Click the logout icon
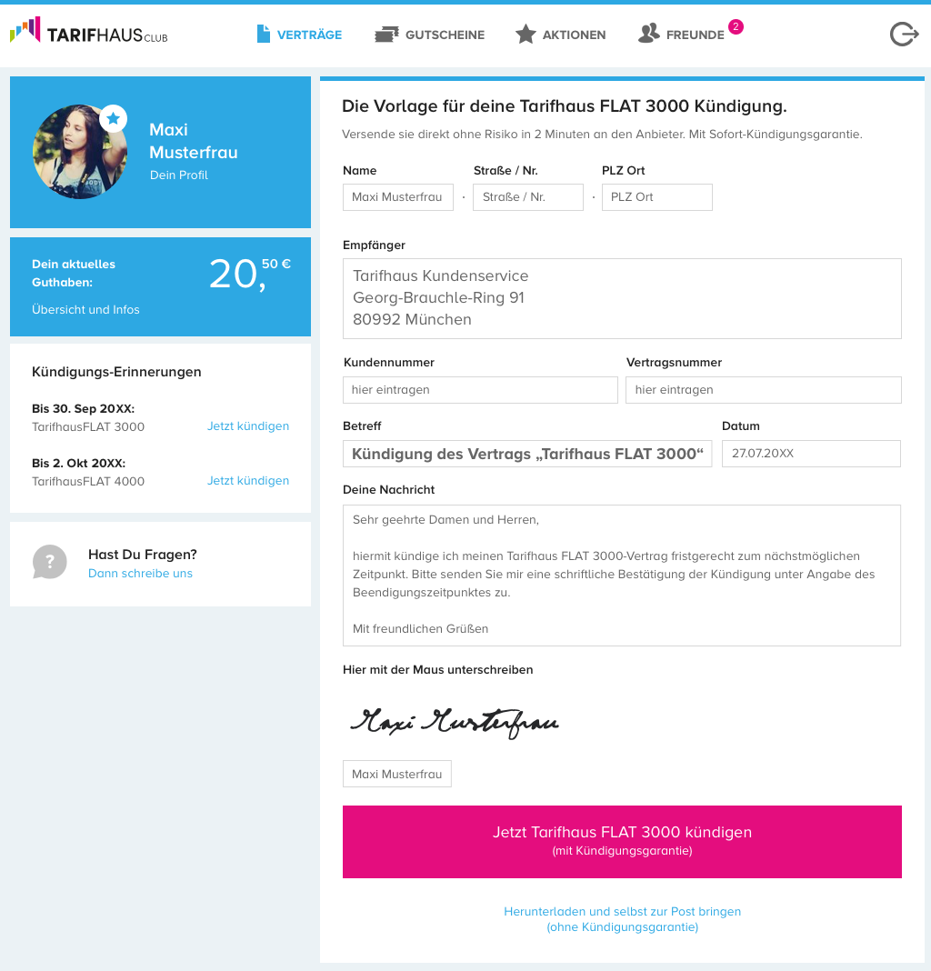 tap(903, 35)
